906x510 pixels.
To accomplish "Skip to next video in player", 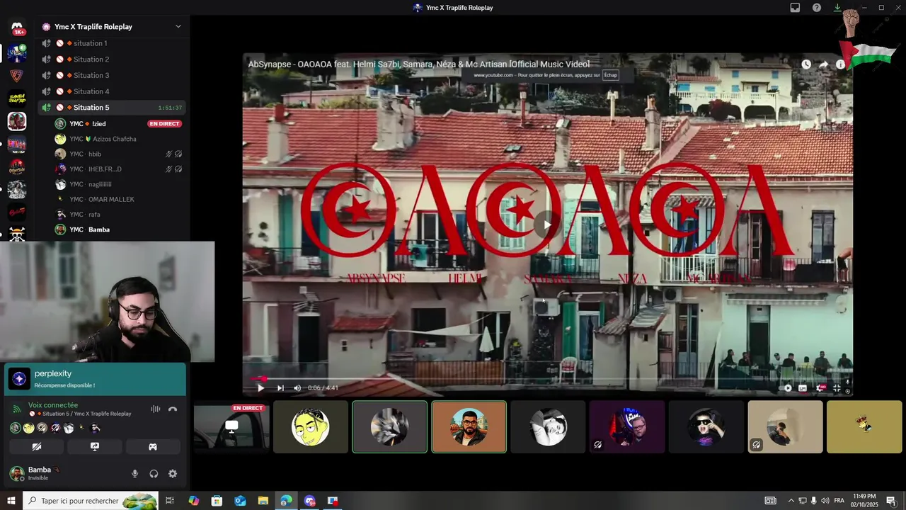I will (x=280, y=387).
